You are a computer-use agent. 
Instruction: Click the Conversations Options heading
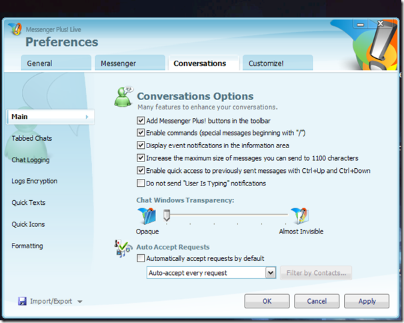coord(195,96)
